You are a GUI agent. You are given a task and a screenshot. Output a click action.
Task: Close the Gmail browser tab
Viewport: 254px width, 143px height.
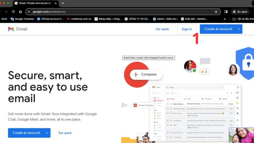pos(56,3)
